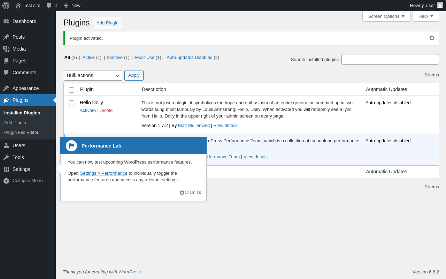Click the Appearance paintbrush icon
The image size is (446, 279).
[6, 88]
